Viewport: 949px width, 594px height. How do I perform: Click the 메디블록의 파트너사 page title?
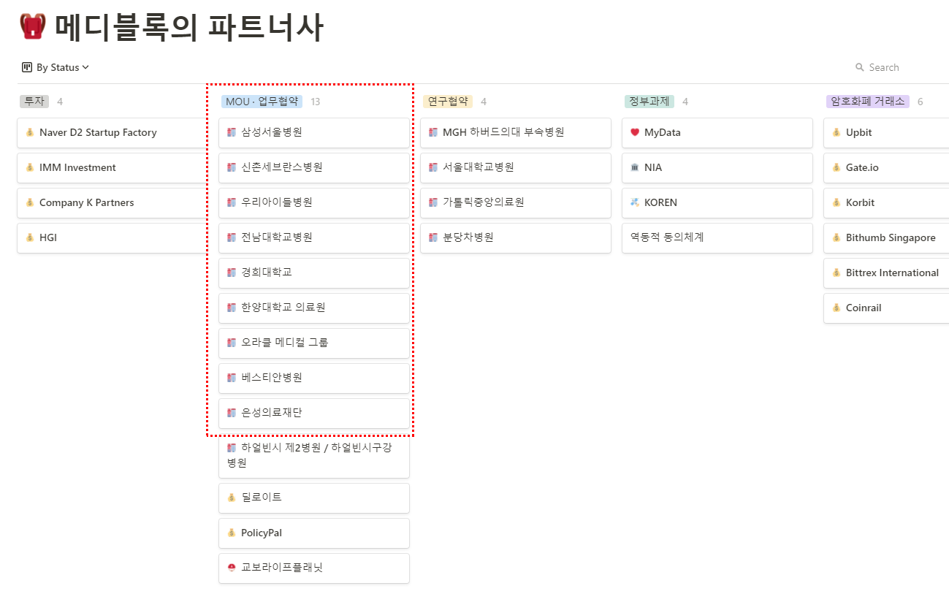point(189,28)
